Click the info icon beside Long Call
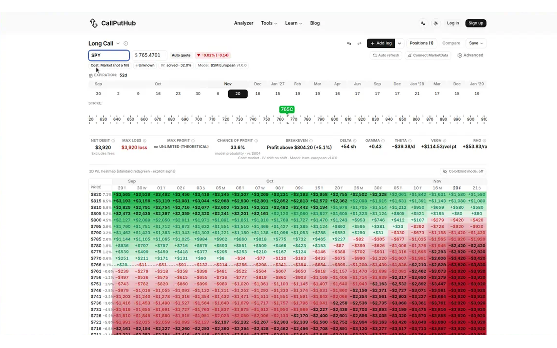The height and width of the screenshot is (348, 557). tap(126, 43)
